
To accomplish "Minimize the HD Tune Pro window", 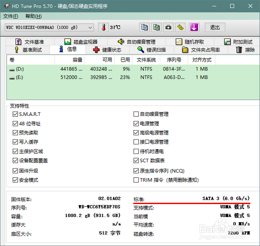I will point(214,6).
